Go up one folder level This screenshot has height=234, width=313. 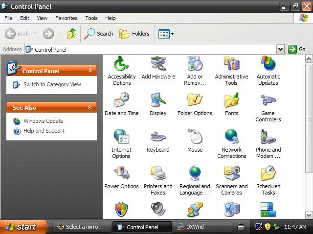(x=72, y=34)
